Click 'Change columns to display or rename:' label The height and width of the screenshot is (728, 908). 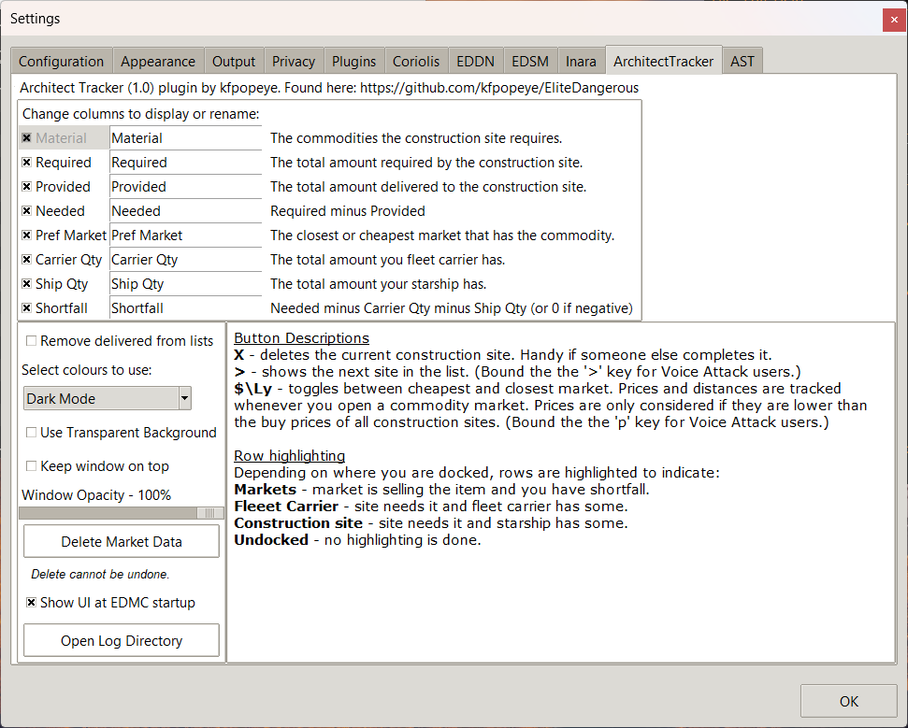tap(140, 114)
